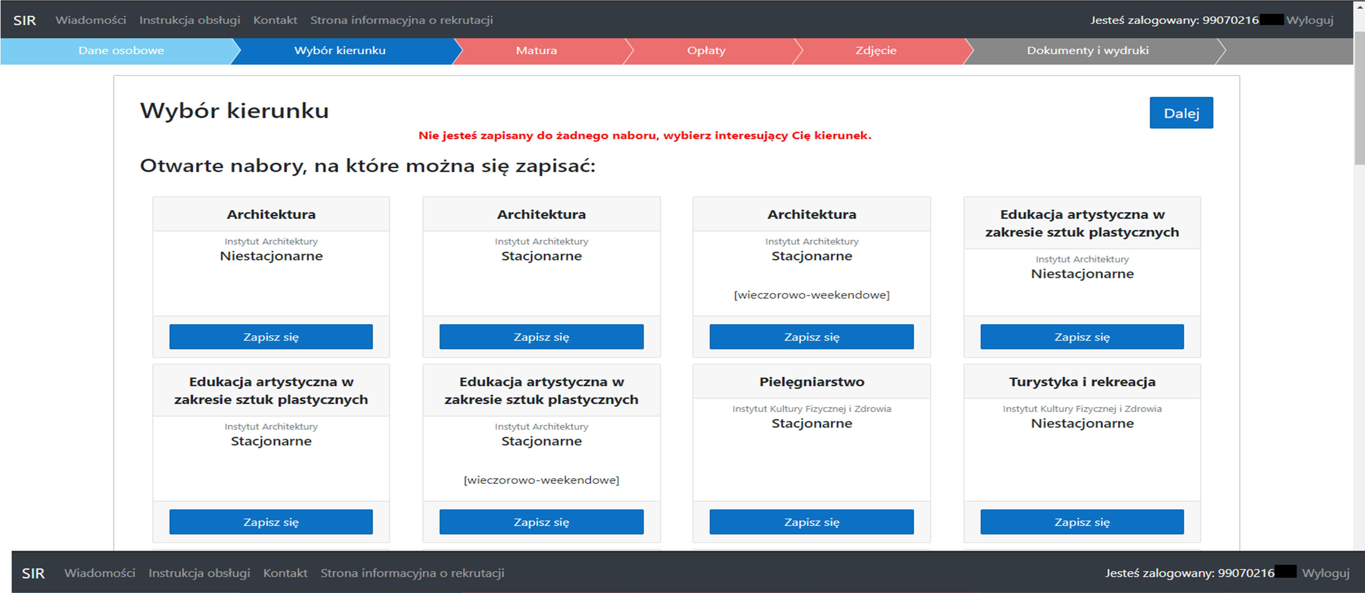Image resolution: width=1365 pixels, height=593 pixels.
Task: Go to the Dane osobowe step
Action: click(121, 51)
